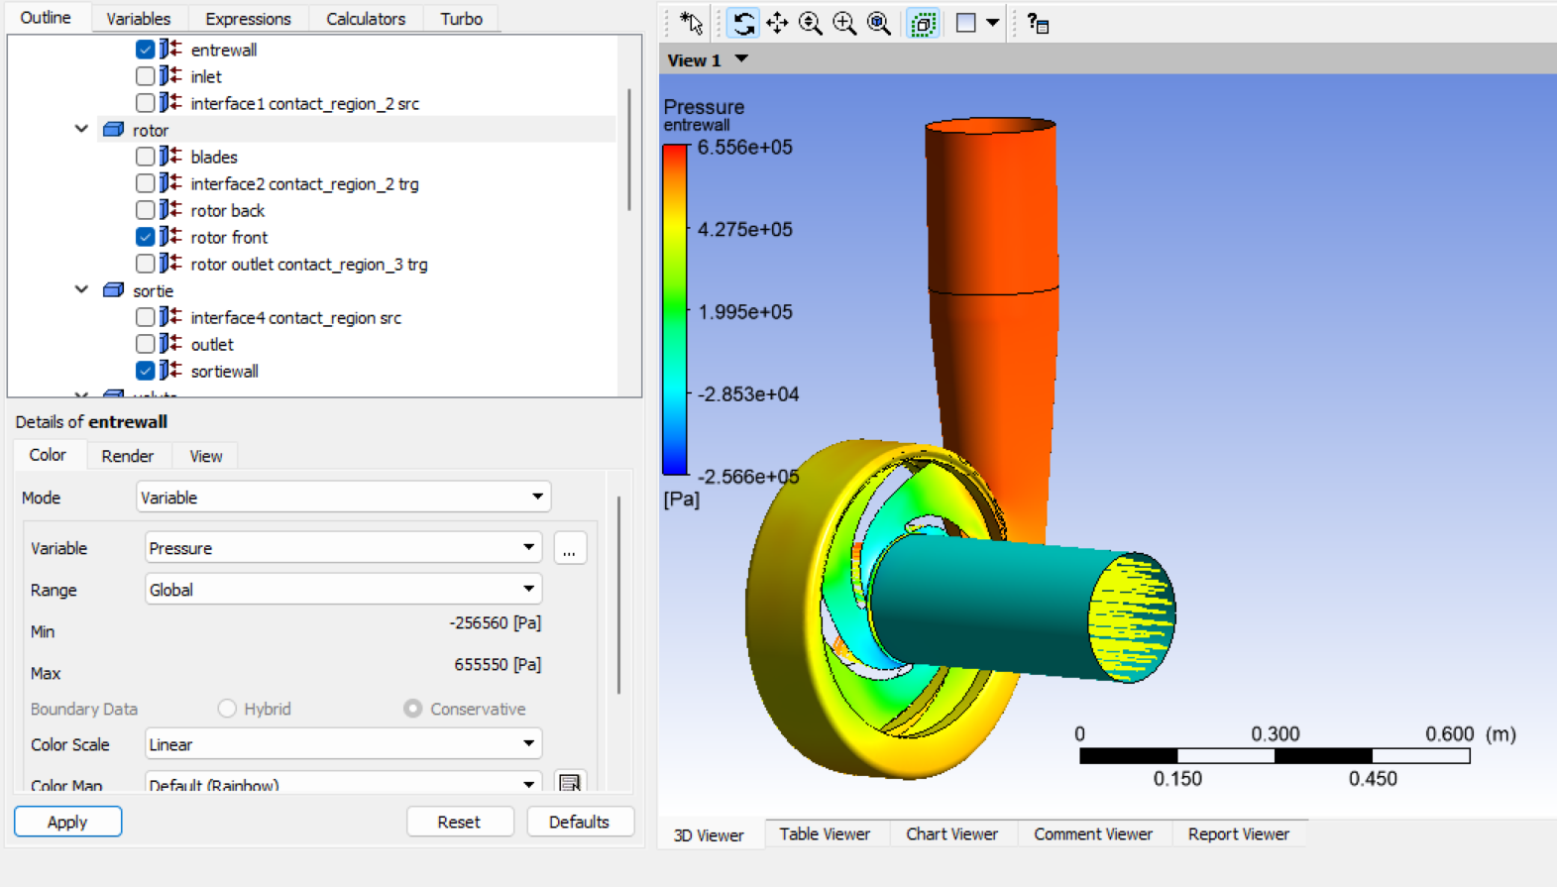Select the Hybrid boundary data radio
The width and height of the screenshot is (1557, 887).
(x=227, y=708)
